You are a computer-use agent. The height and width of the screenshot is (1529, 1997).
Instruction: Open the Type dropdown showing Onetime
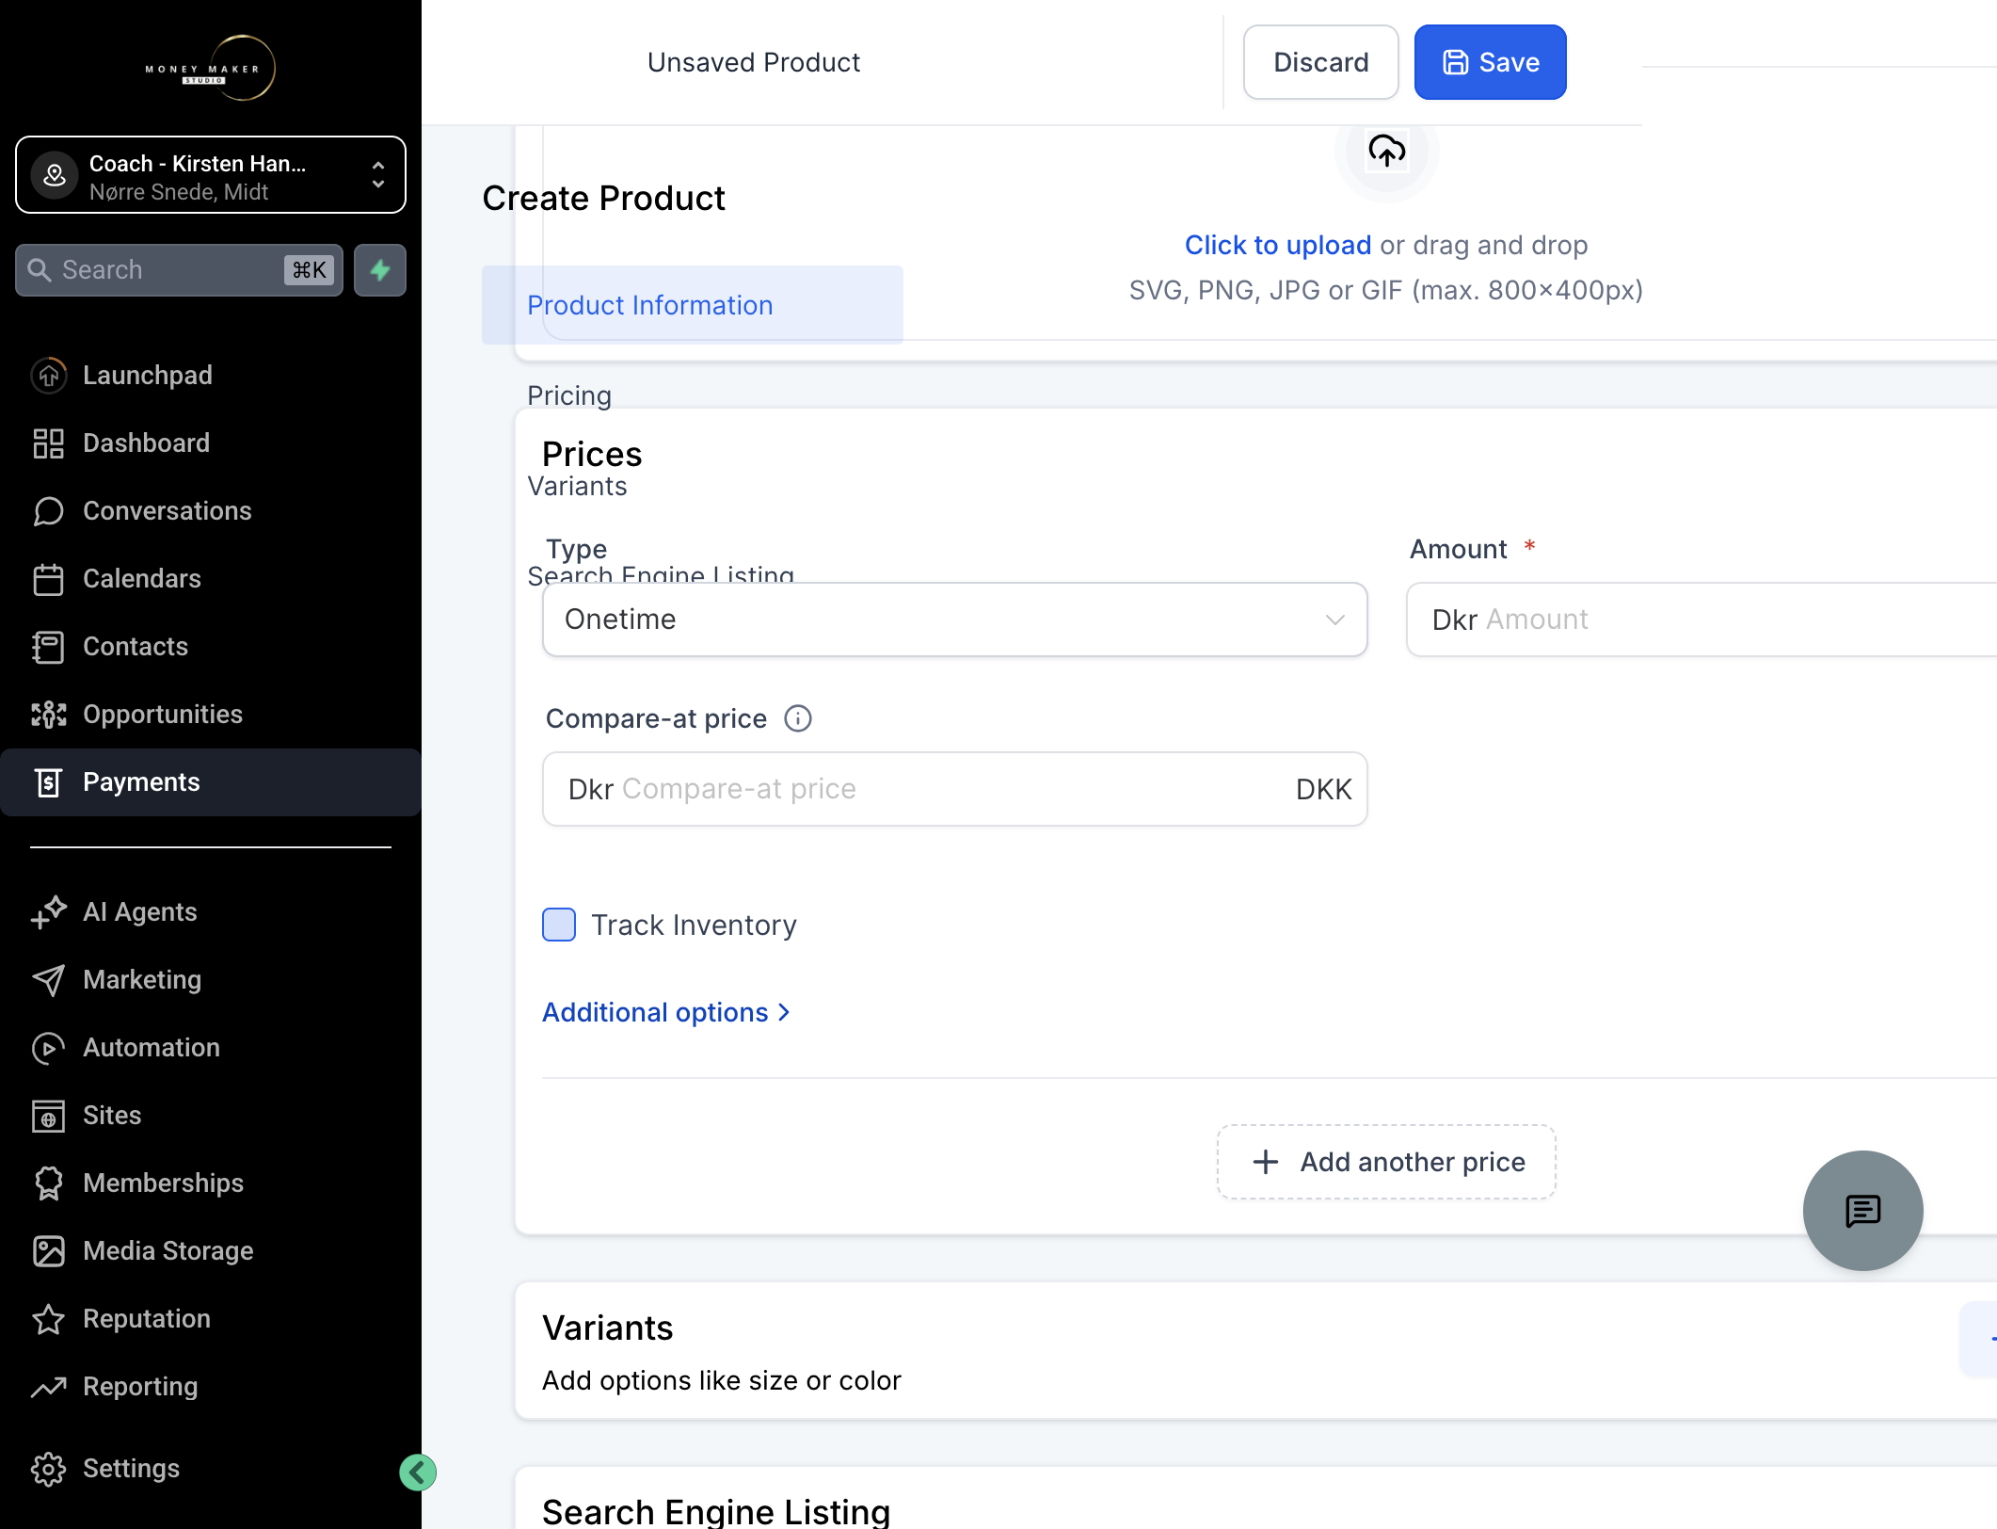click(954, 620)
